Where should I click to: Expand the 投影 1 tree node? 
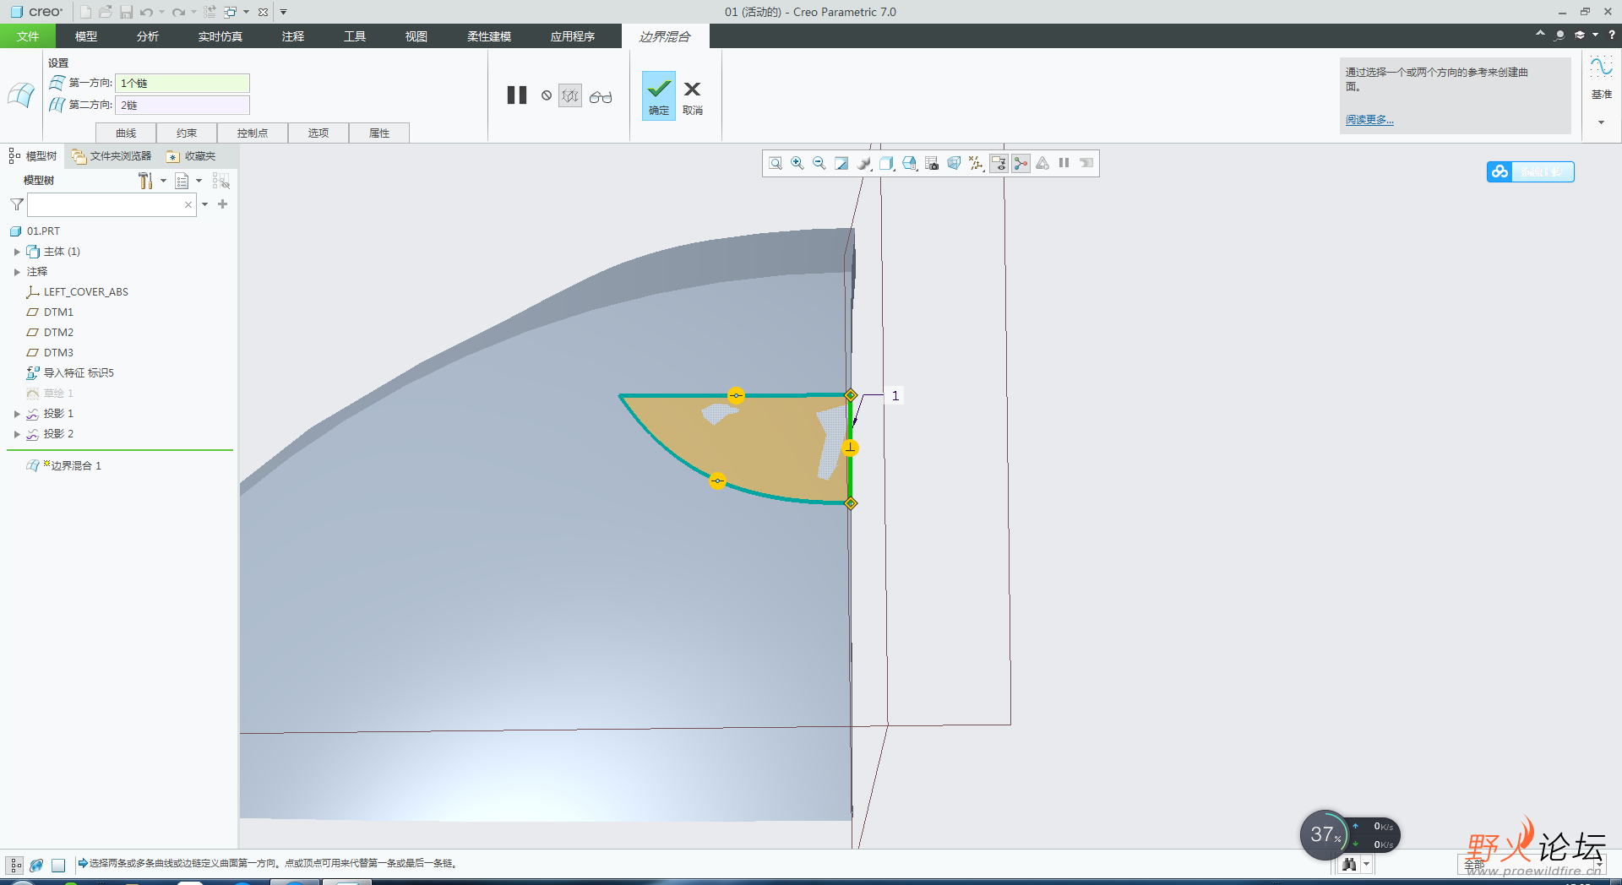17,414
